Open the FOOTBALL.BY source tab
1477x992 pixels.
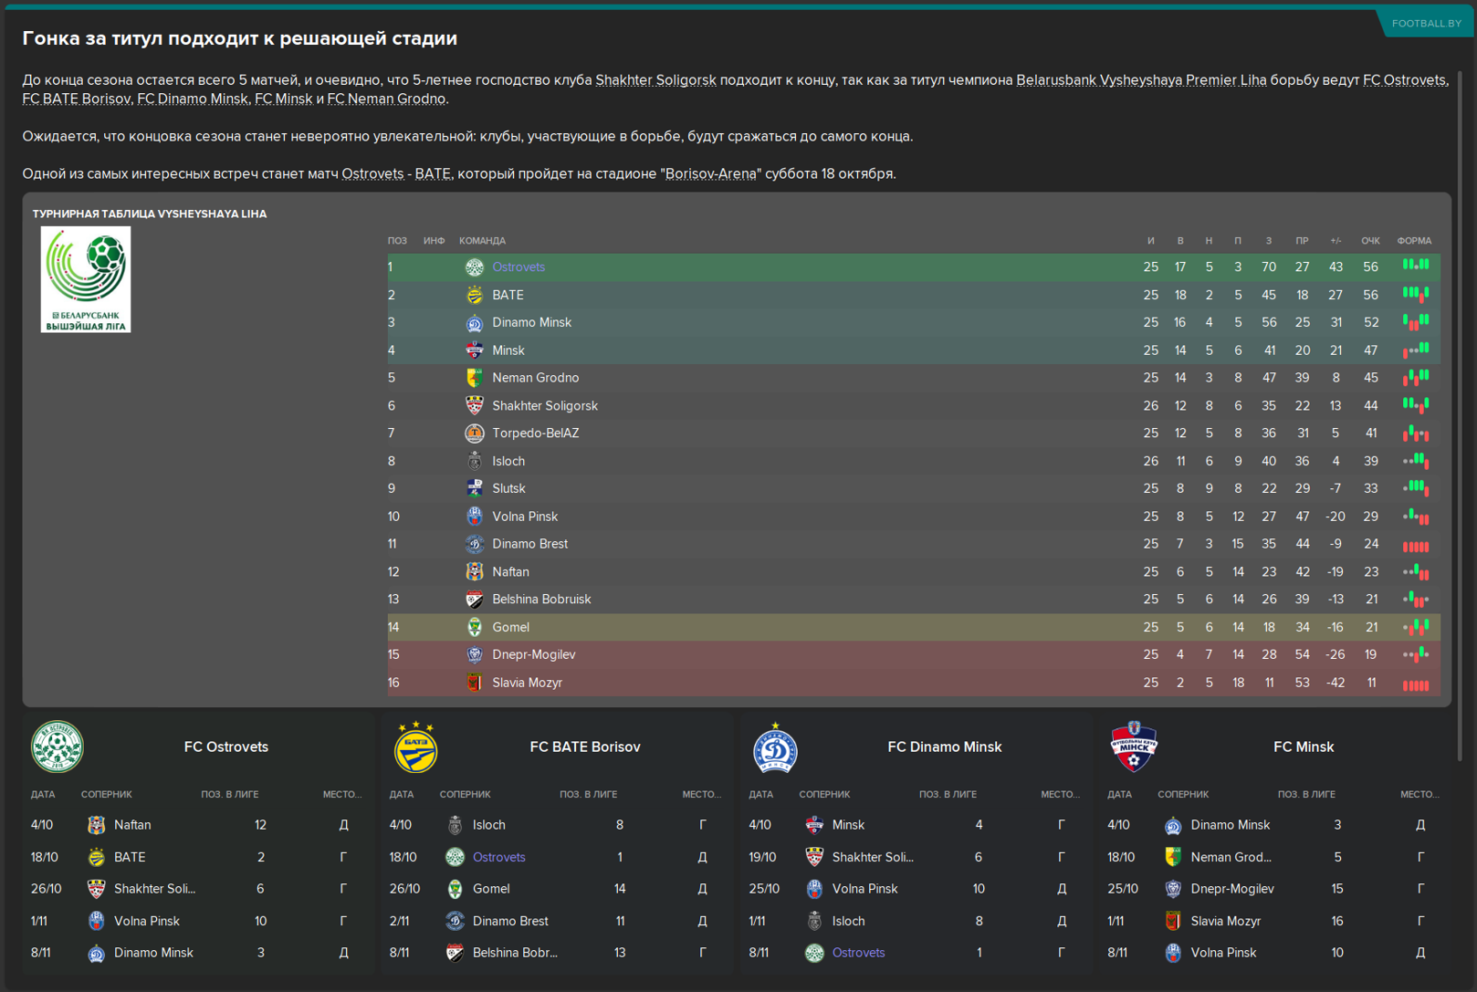pyautogui.click(x=1426, y=23)
